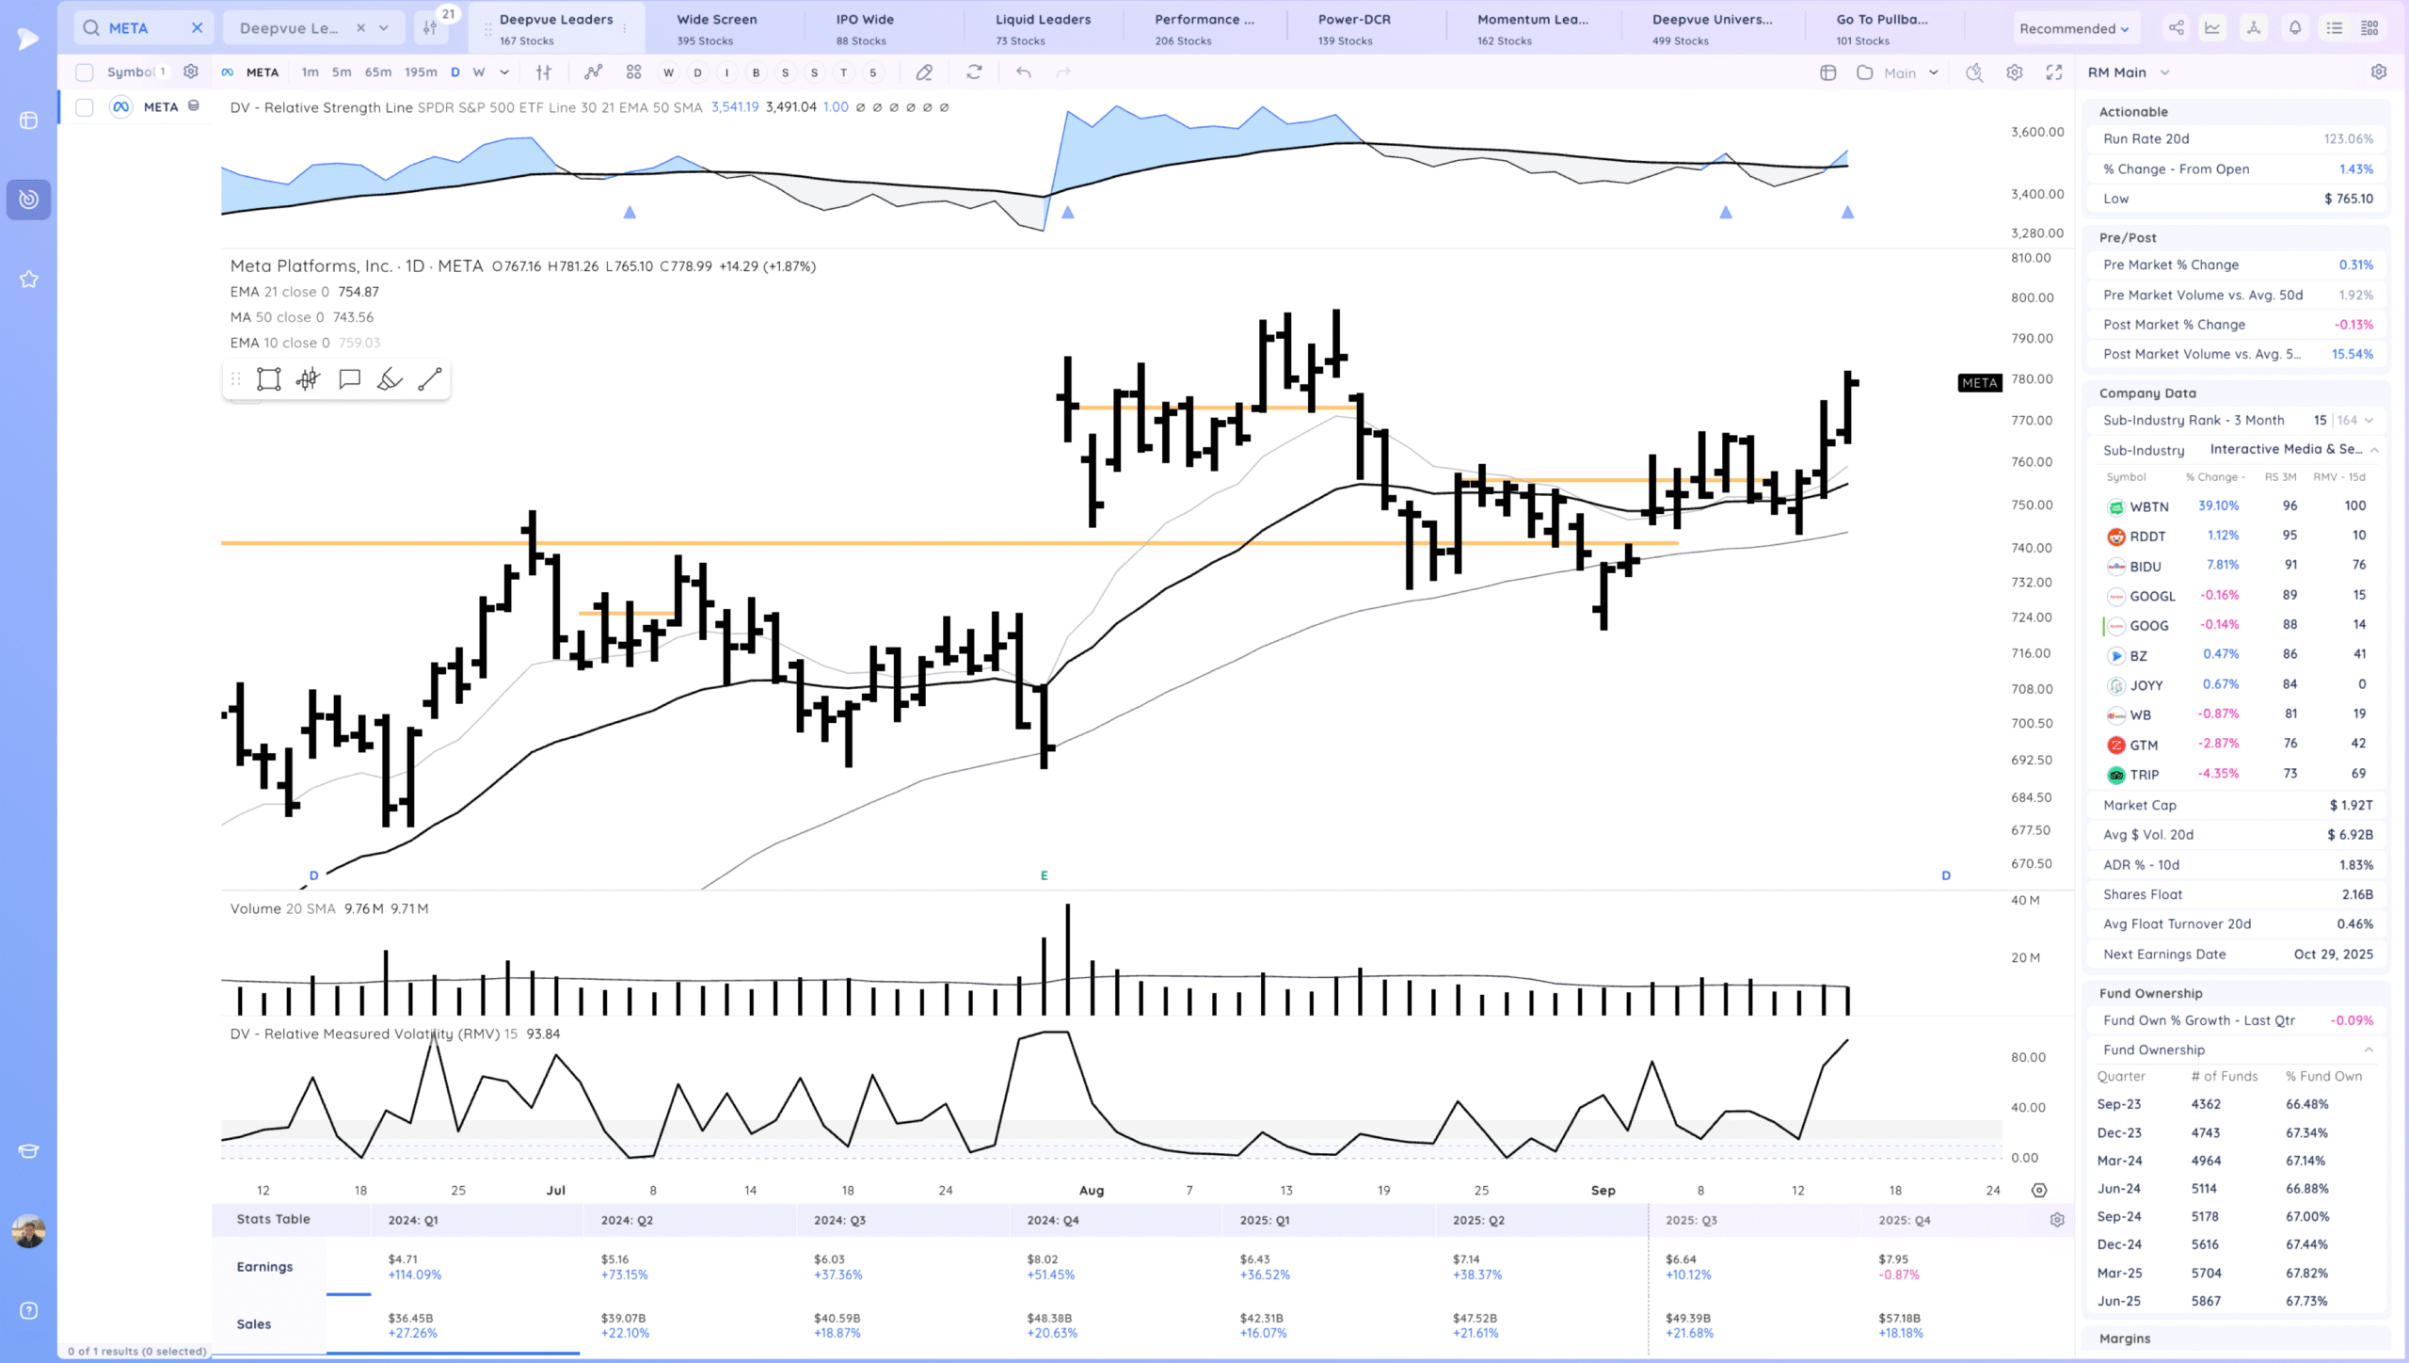Open Deepvue Leaders tab options menu
This screenshot has width=2409, height=1363.
pos(625,29)
